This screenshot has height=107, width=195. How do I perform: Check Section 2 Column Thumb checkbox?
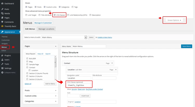(x=27, y=73)
